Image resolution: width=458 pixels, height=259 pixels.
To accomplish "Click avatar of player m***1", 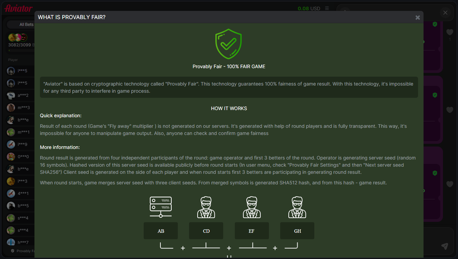I will tap(11, 132).
